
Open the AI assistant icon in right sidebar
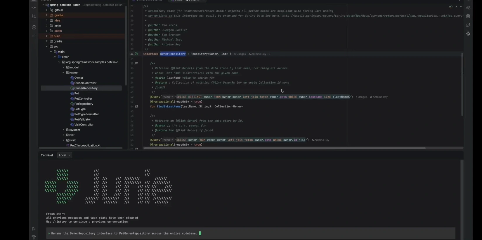[x=468, y=8]
